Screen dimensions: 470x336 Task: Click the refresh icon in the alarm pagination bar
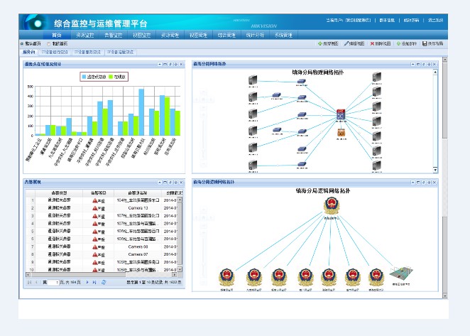click(104, 282)
